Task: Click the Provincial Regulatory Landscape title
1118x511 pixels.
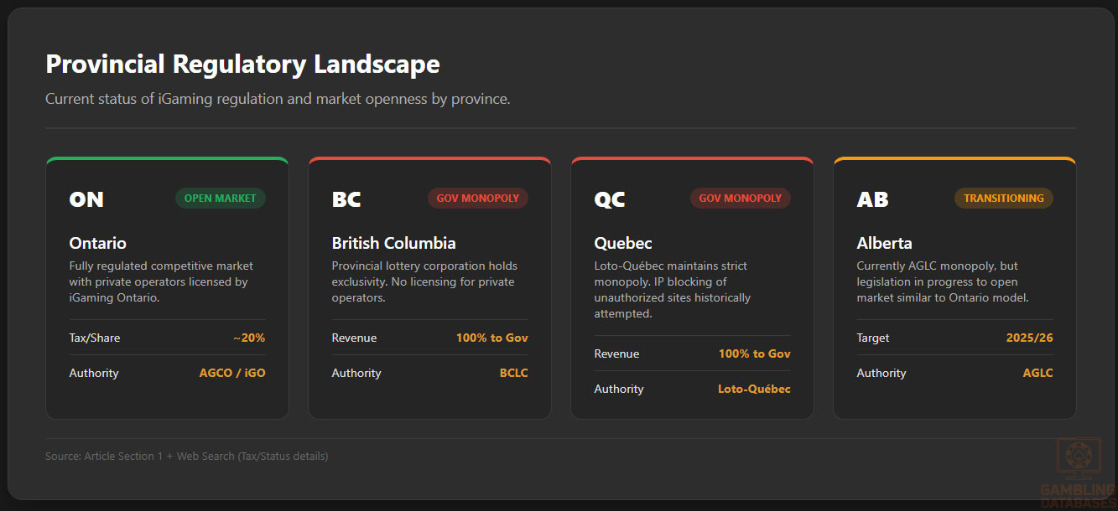Action: 242,65
